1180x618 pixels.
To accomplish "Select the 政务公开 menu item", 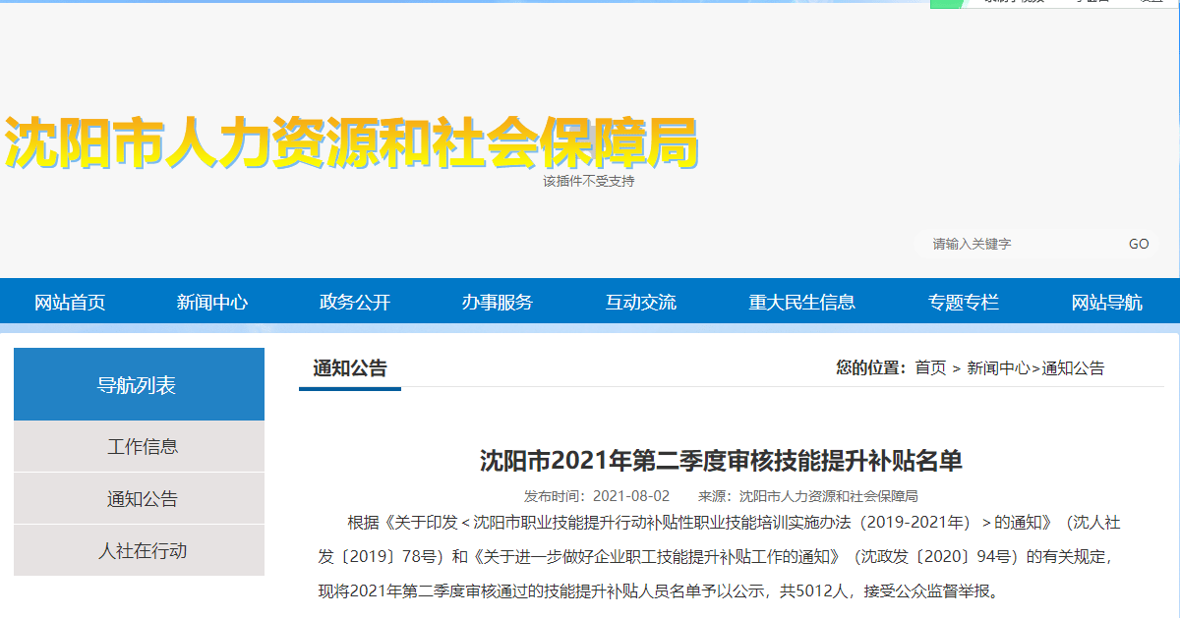I will point(355,303).
